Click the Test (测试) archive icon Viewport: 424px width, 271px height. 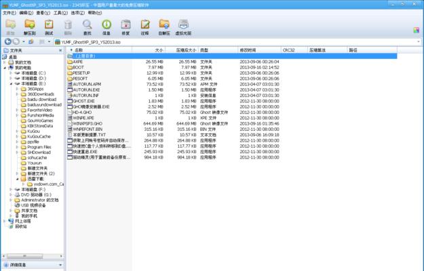49,27
